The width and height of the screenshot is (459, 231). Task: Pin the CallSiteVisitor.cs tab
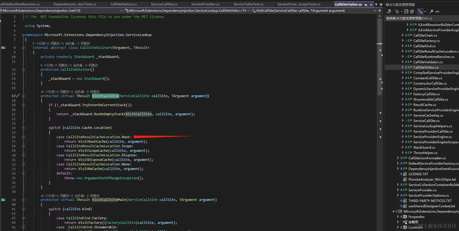click(366, 5)
